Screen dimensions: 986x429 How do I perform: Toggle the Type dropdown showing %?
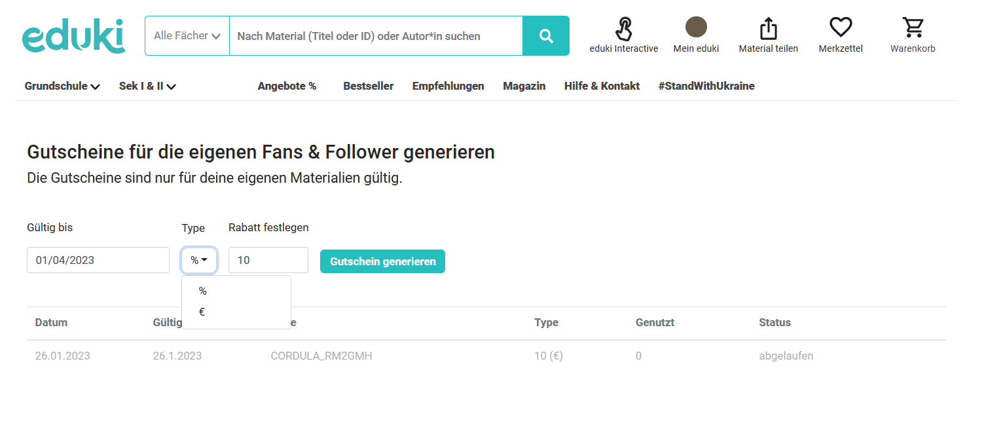[199, 260]
